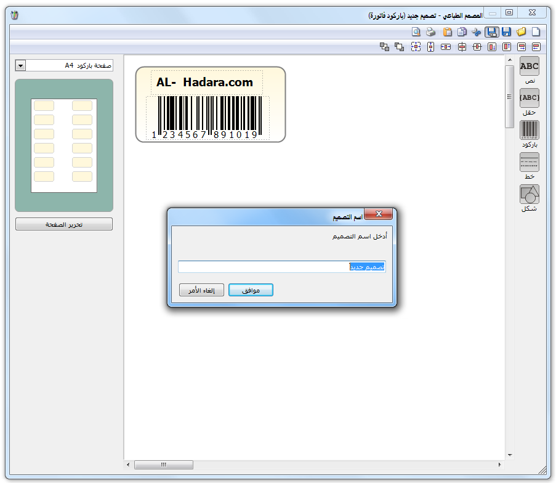This screenshot has width=556, height=483.
Task: Click the Copy icon in the toolbar
Action: pyautogui.click(x=462, y=32)
